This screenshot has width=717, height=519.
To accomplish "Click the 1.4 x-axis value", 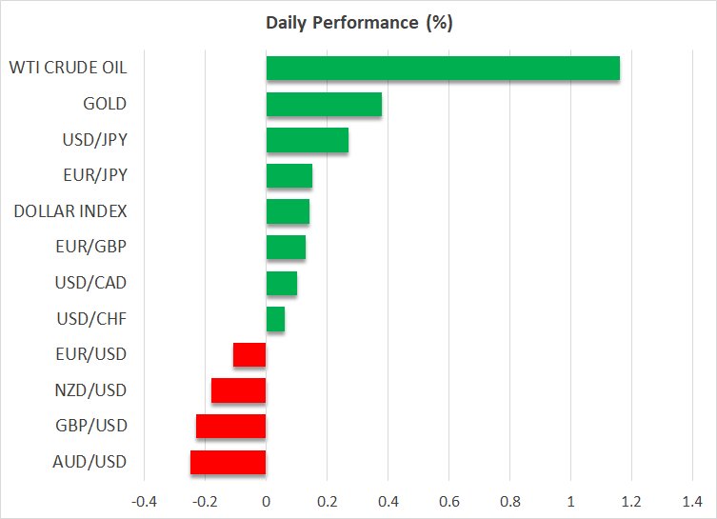I will (x=692, y=502).
